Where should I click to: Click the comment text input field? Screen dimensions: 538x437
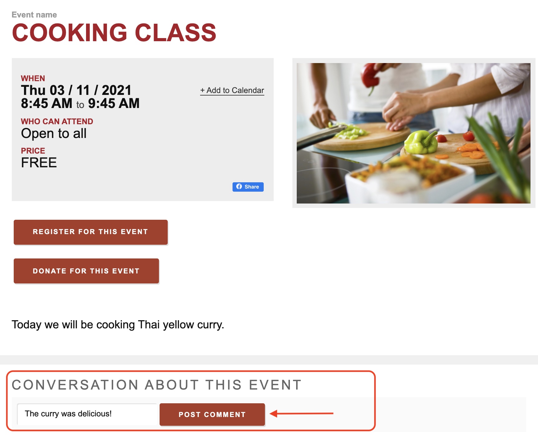(87, 414)
